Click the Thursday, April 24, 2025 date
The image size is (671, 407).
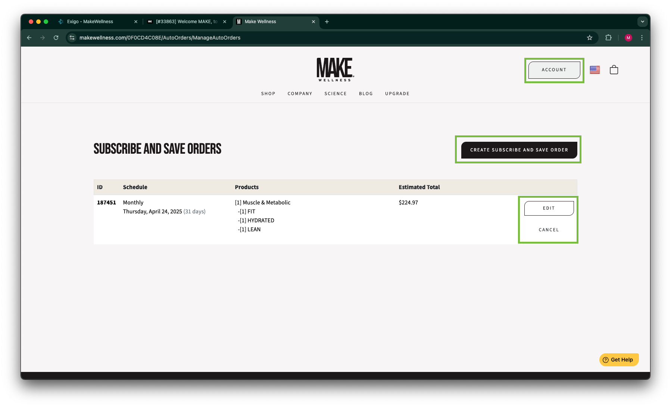[152, 212]
